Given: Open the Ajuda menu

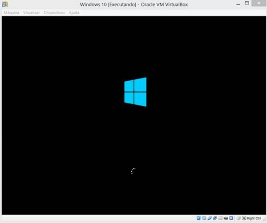Looking at the screenshot, I should pos(74,12).
